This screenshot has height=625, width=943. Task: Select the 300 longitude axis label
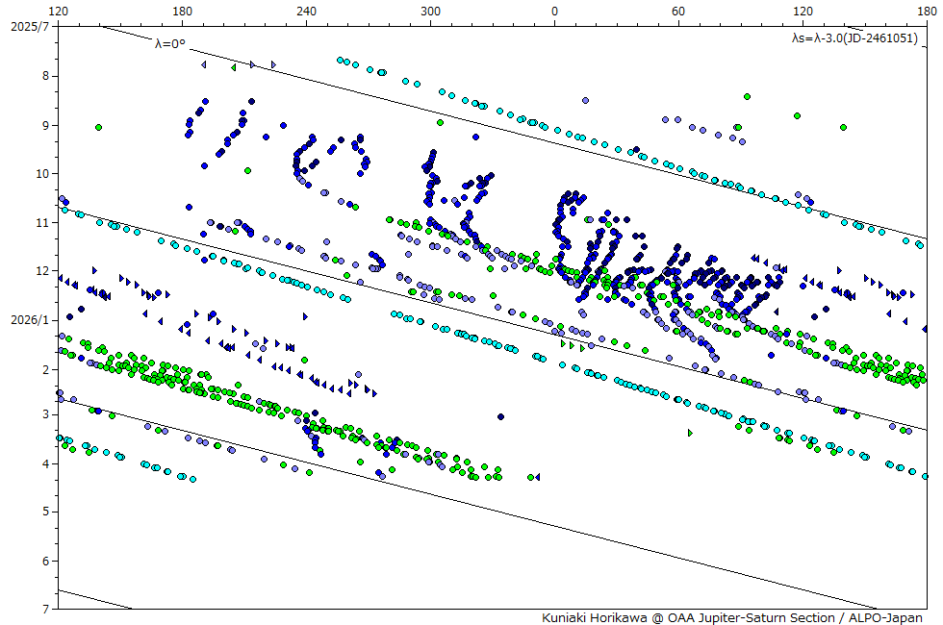[431, 12]
